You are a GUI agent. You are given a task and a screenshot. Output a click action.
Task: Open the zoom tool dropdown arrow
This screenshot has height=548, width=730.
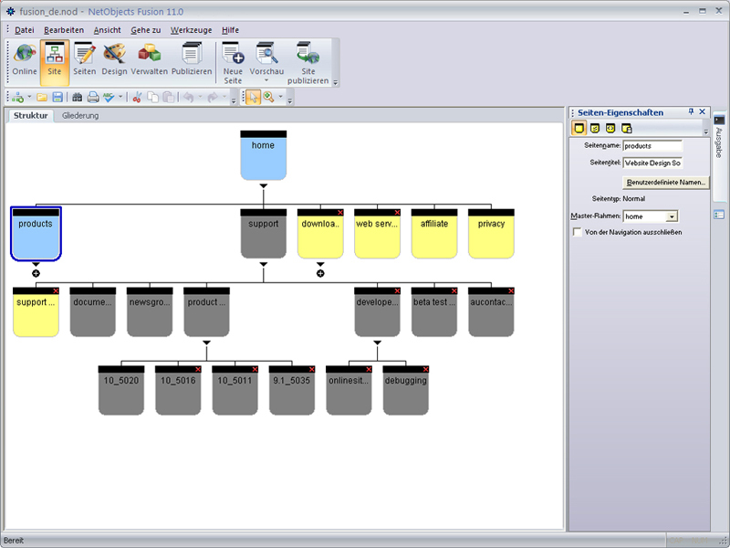pos(280,97)
